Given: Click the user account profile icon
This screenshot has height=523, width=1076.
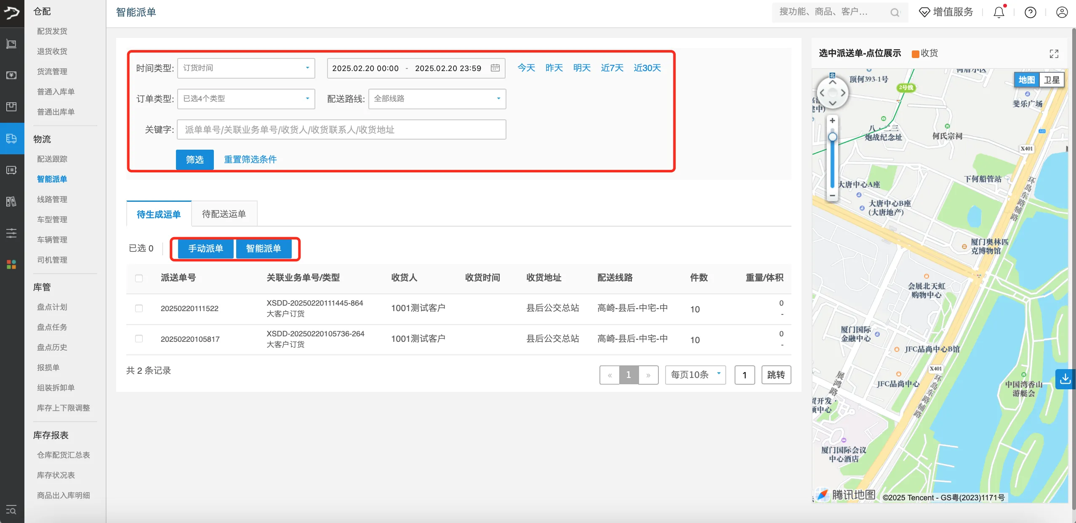Looking at the screenshot, I should (1062, 12).
